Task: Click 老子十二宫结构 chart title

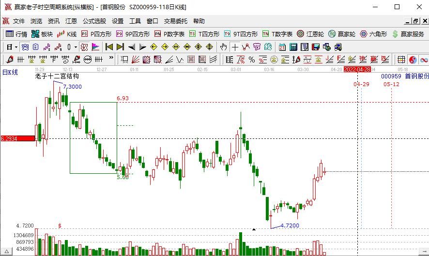Action: [x=57, y=76]
